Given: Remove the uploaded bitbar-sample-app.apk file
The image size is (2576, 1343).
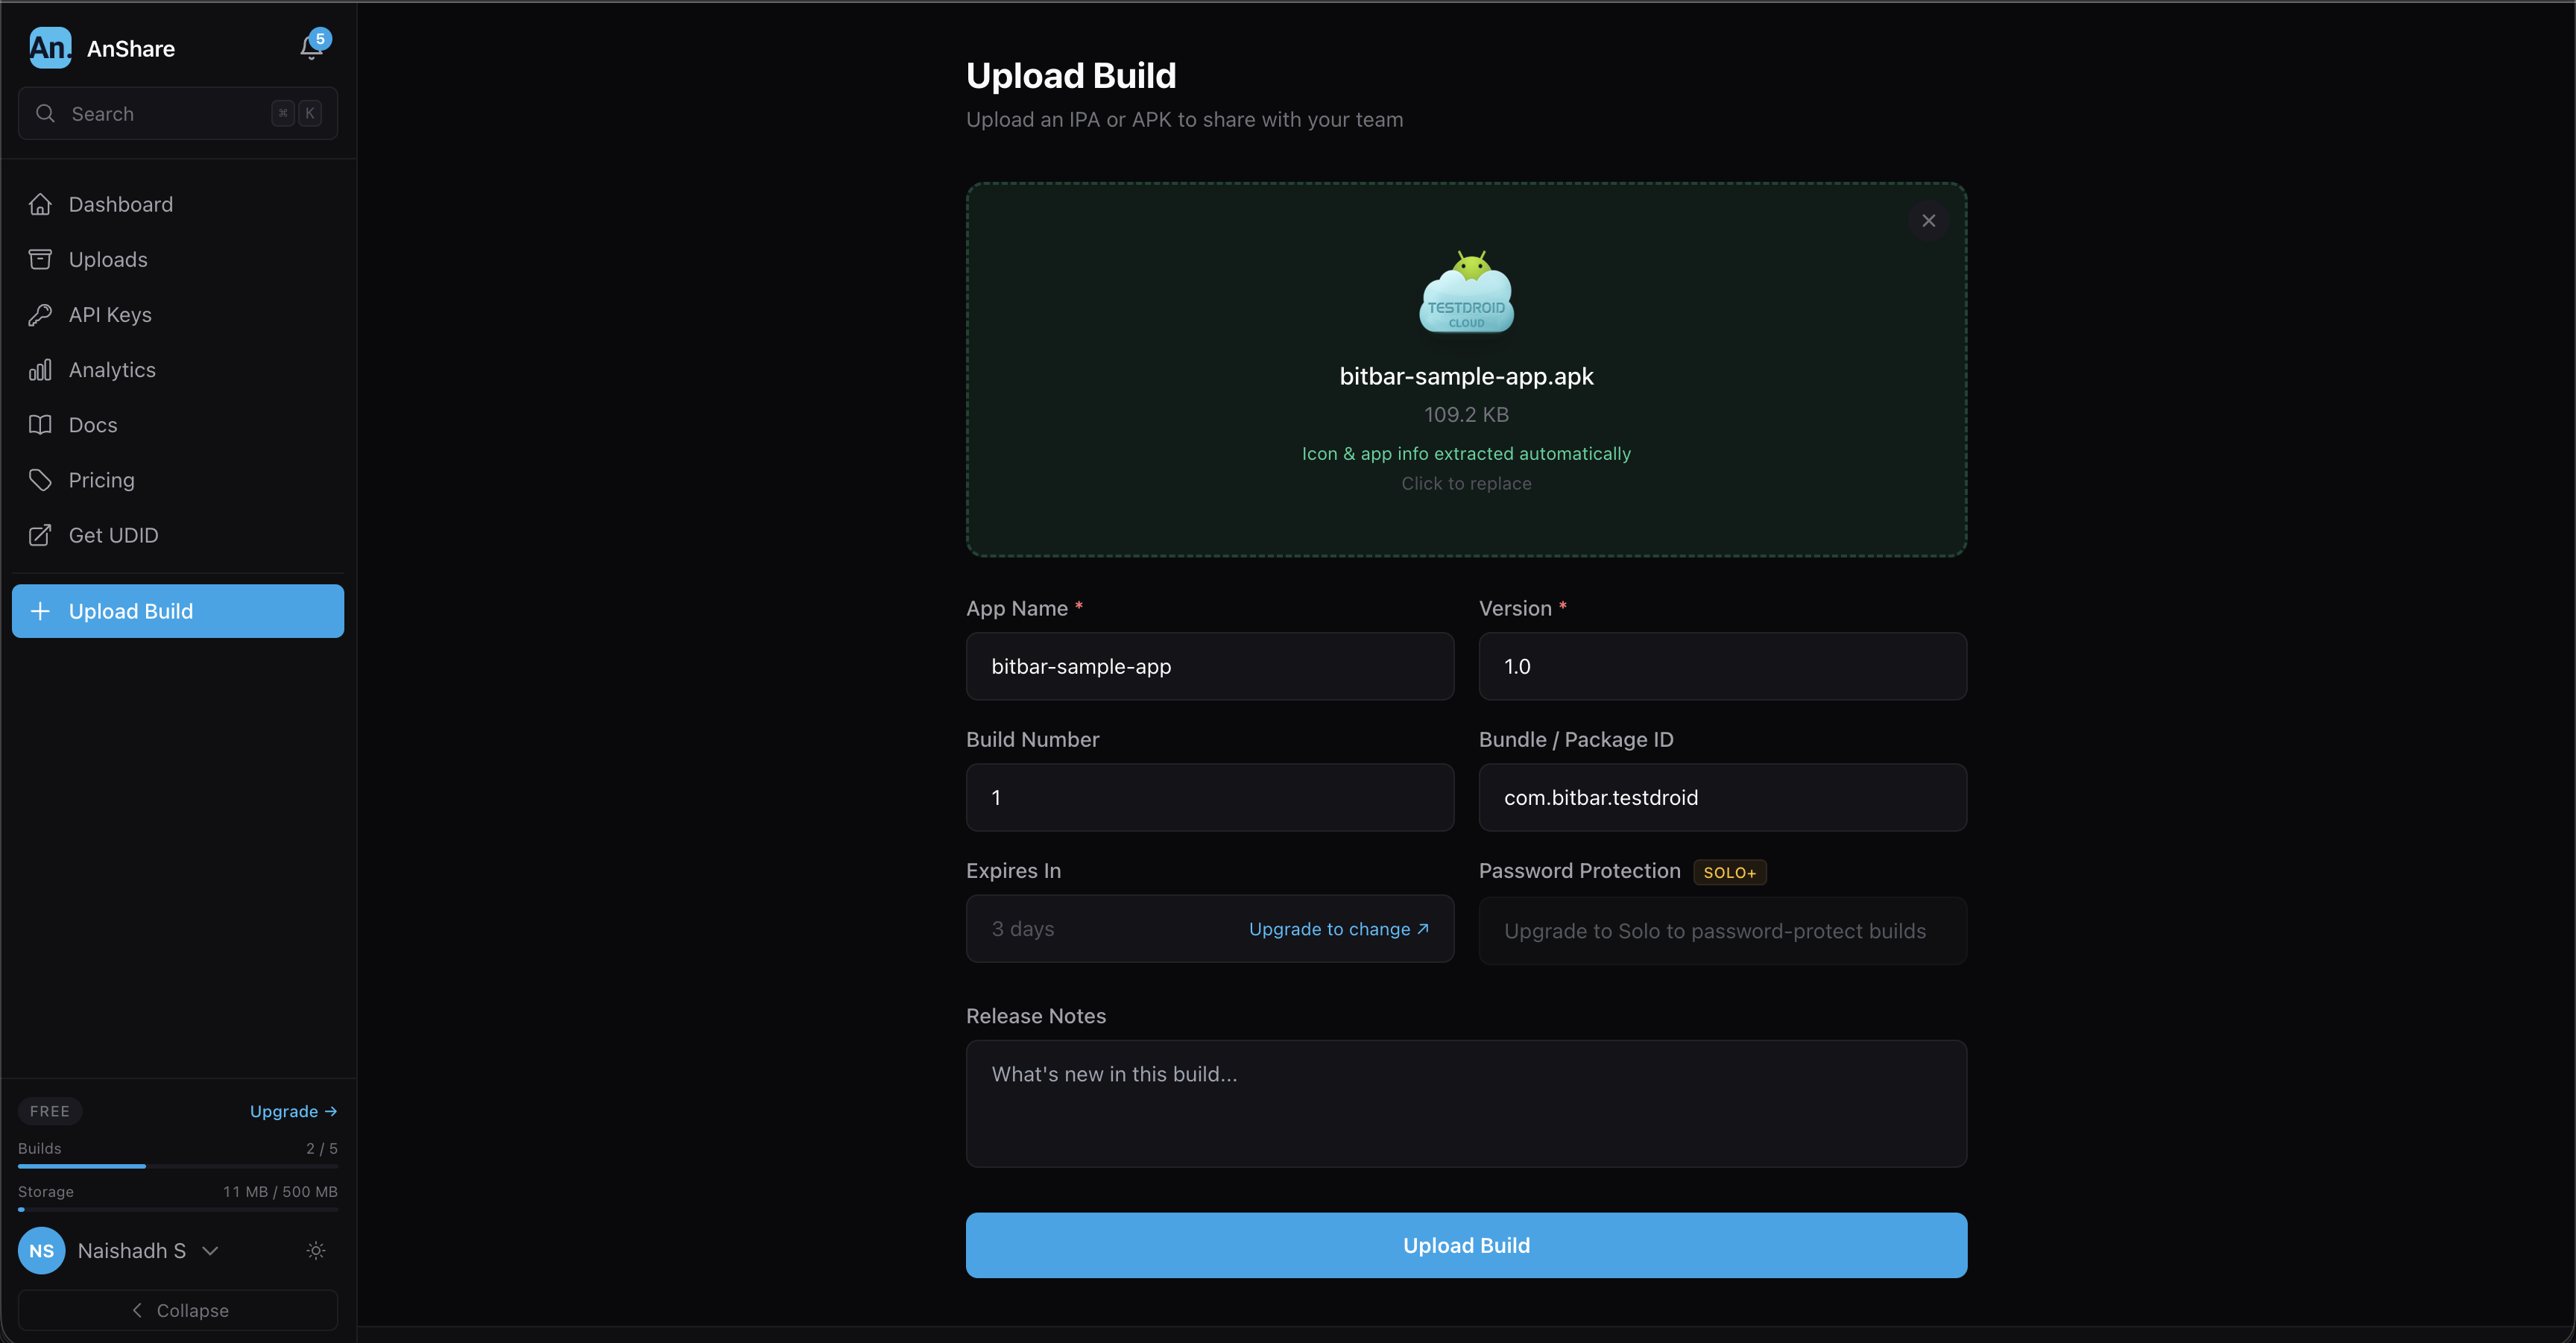Looking at the screenshot, I should point(1928,220).
